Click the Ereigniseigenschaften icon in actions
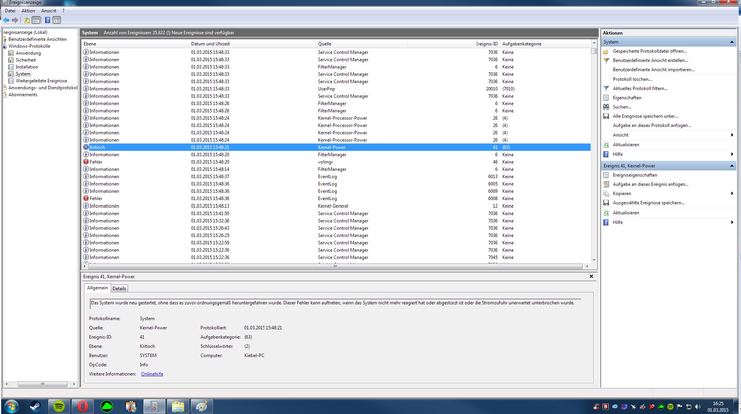The height and width of the screenshot is (414, 741). pyautogui.click(x=606, y=175)
